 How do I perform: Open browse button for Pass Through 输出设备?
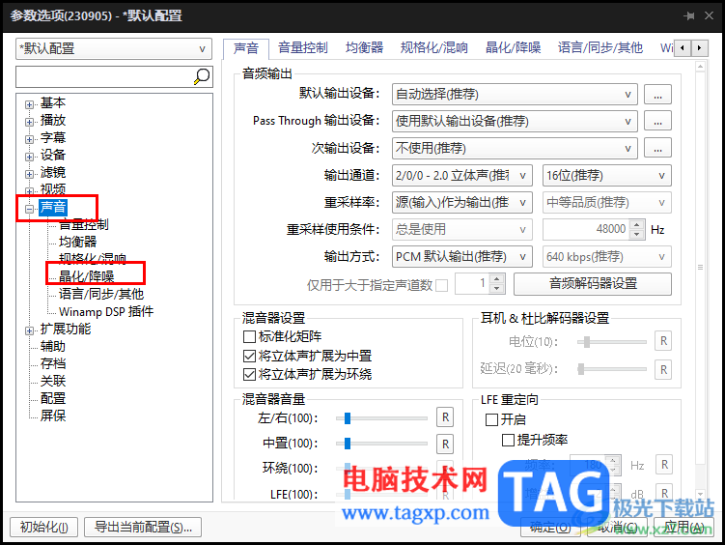(657, 121)
